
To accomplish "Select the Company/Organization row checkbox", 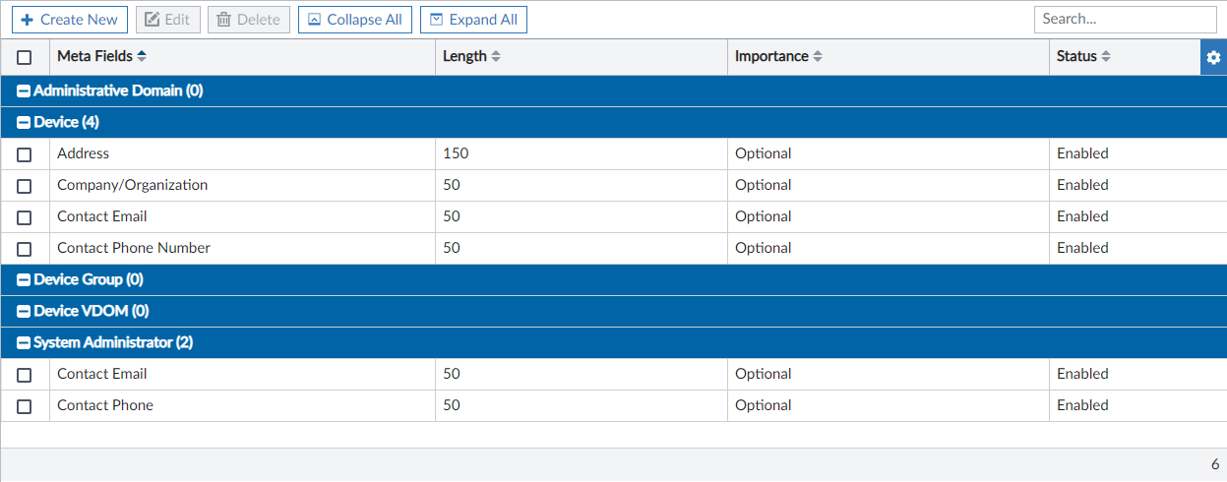I will (x=25, y=186).
